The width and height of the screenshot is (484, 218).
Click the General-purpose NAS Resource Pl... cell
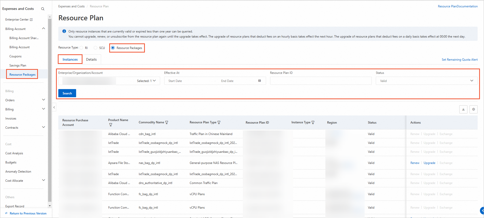[x=213, y=163]
